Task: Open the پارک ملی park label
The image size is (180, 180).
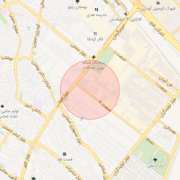Action: click(155, 166)
